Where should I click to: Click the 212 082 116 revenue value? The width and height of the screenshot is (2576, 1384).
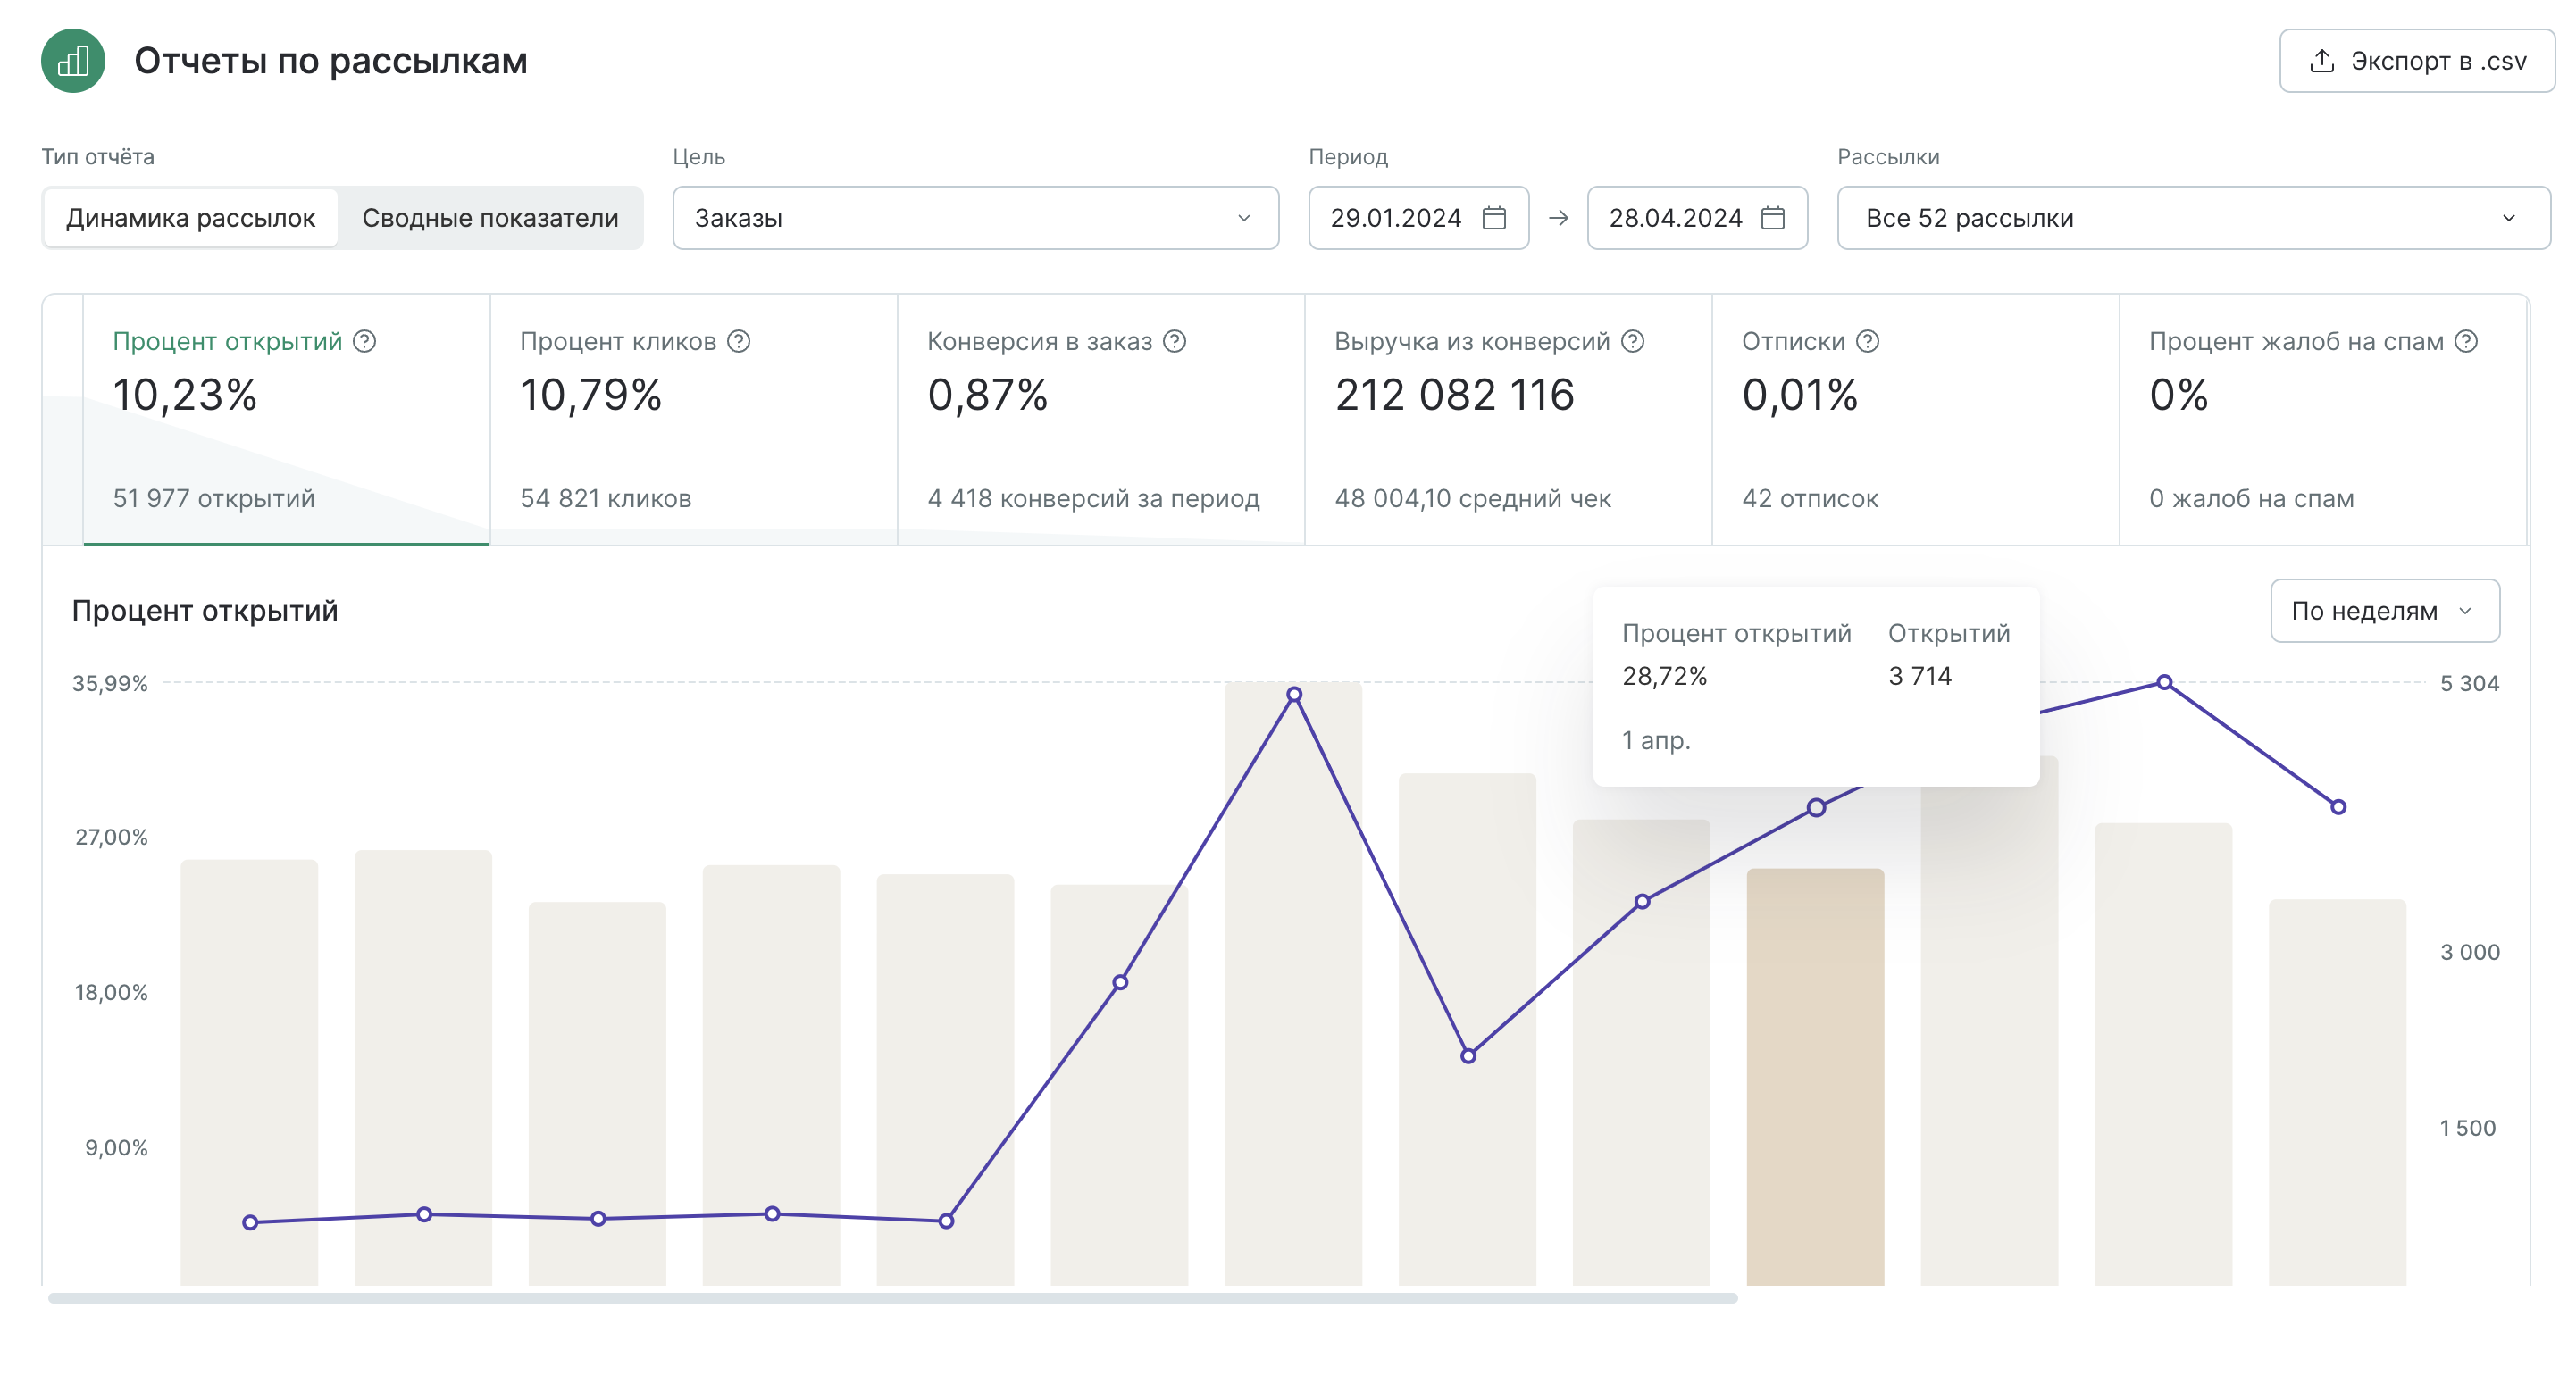(1455, 395)
